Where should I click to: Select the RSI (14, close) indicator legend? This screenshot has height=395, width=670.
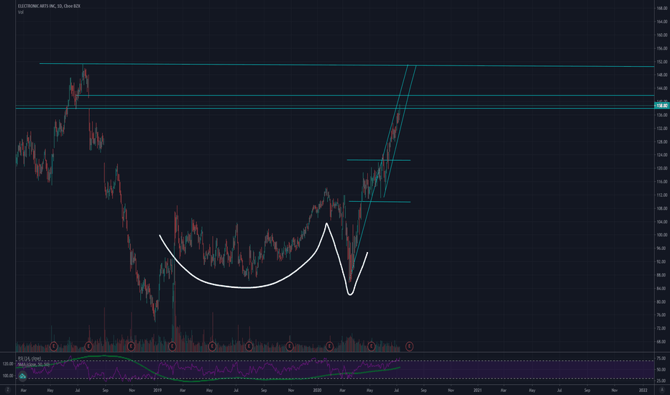29,358
